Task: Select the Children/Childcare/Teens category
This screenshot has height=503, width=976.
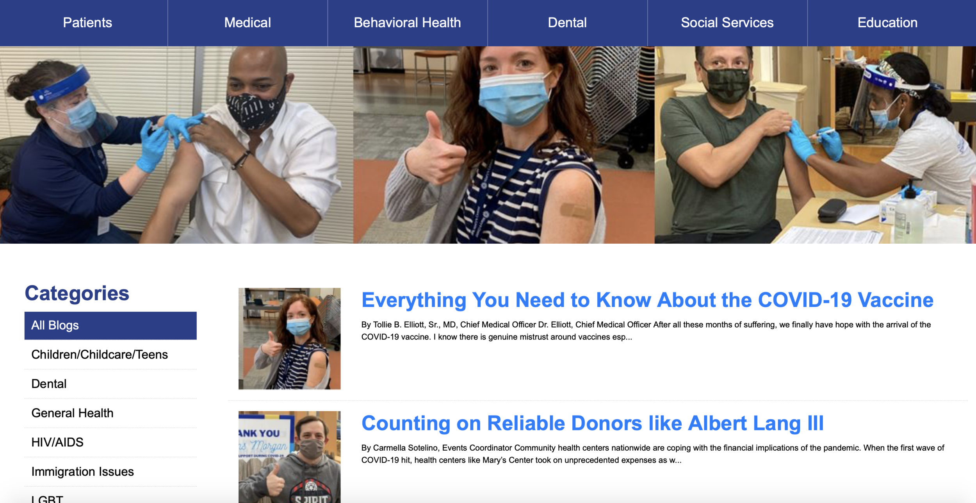Action: pos(99,355)
